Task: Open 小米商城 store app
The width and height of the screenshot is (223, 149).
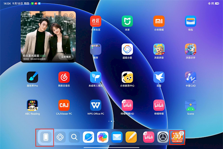Action: pos(159,21)
